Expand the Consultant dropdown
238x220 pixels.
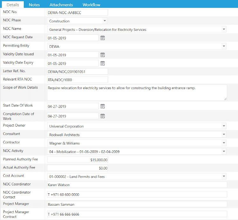point(224,134)
